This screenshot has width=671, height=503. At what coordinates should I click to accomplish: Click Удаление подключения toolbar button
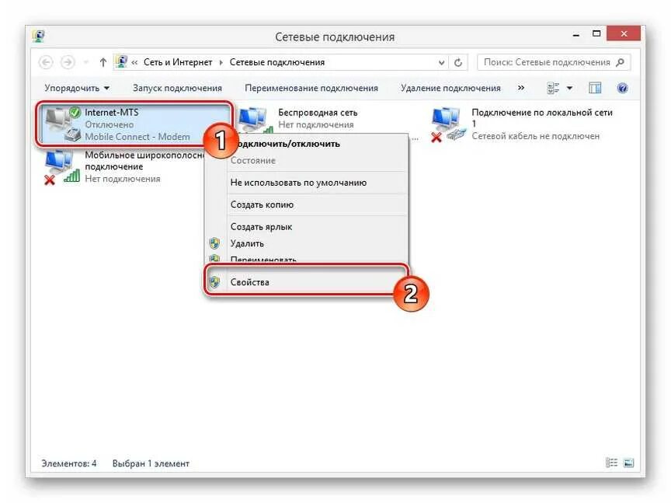(x=450, y=88)
